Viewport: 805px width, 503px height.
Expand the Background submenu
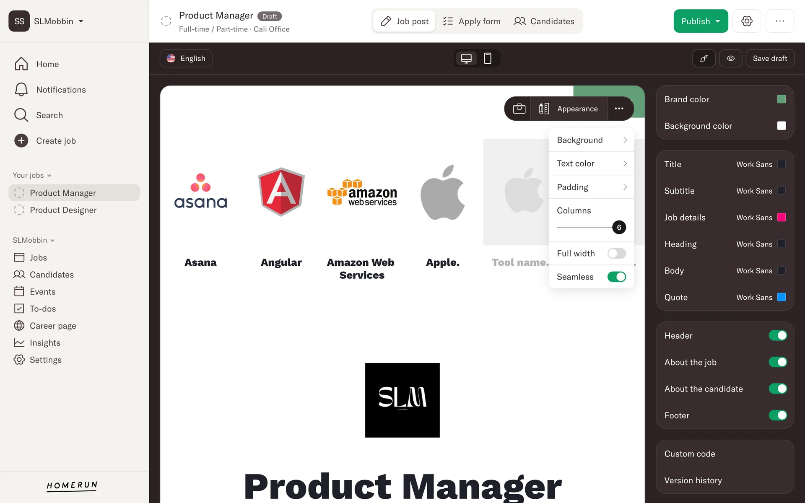point(591,140)
